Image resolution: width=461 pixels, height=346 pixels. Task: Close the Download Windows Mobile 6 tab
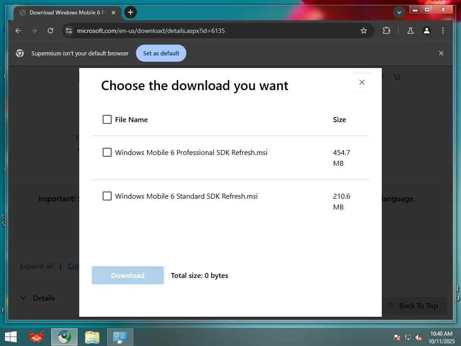[x=113, y=13]
